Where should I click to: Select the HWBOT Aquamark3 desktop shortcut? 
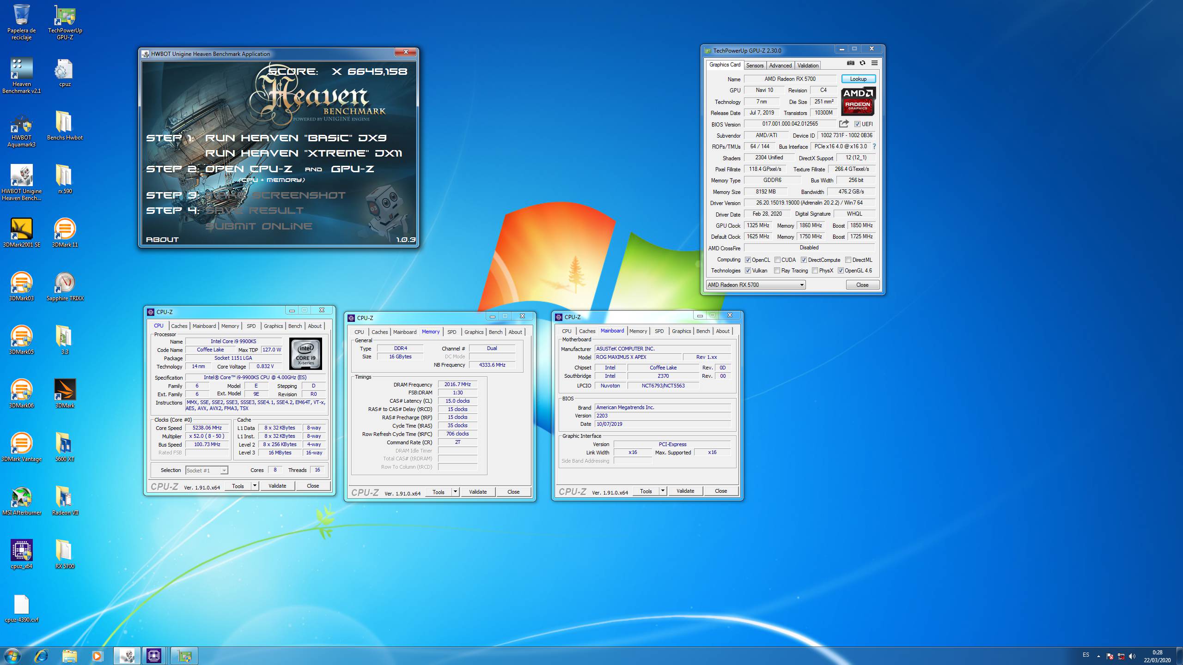(21, 130)
